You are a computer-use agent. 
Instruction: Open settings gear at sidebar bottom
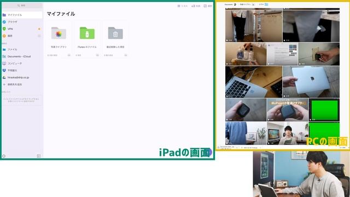click(4, 156)
